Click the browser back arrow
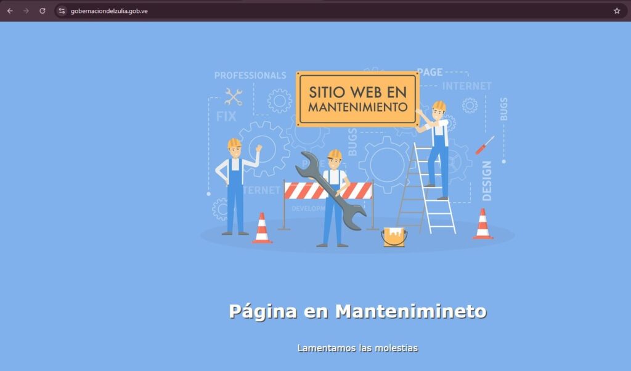This screenshot has width=631, height=371. tap(10, 10)
